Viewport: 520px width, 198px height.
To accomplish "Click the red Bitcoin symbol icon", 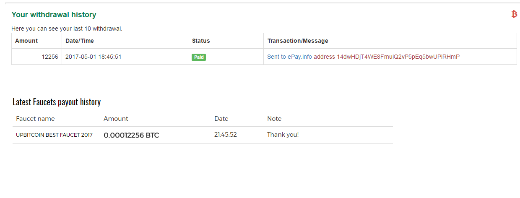I will (x=514, y=14).
